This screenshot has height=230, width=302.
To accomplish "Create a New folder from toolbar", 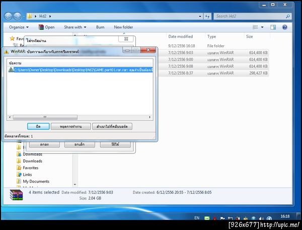I will [x=123, y=27].
